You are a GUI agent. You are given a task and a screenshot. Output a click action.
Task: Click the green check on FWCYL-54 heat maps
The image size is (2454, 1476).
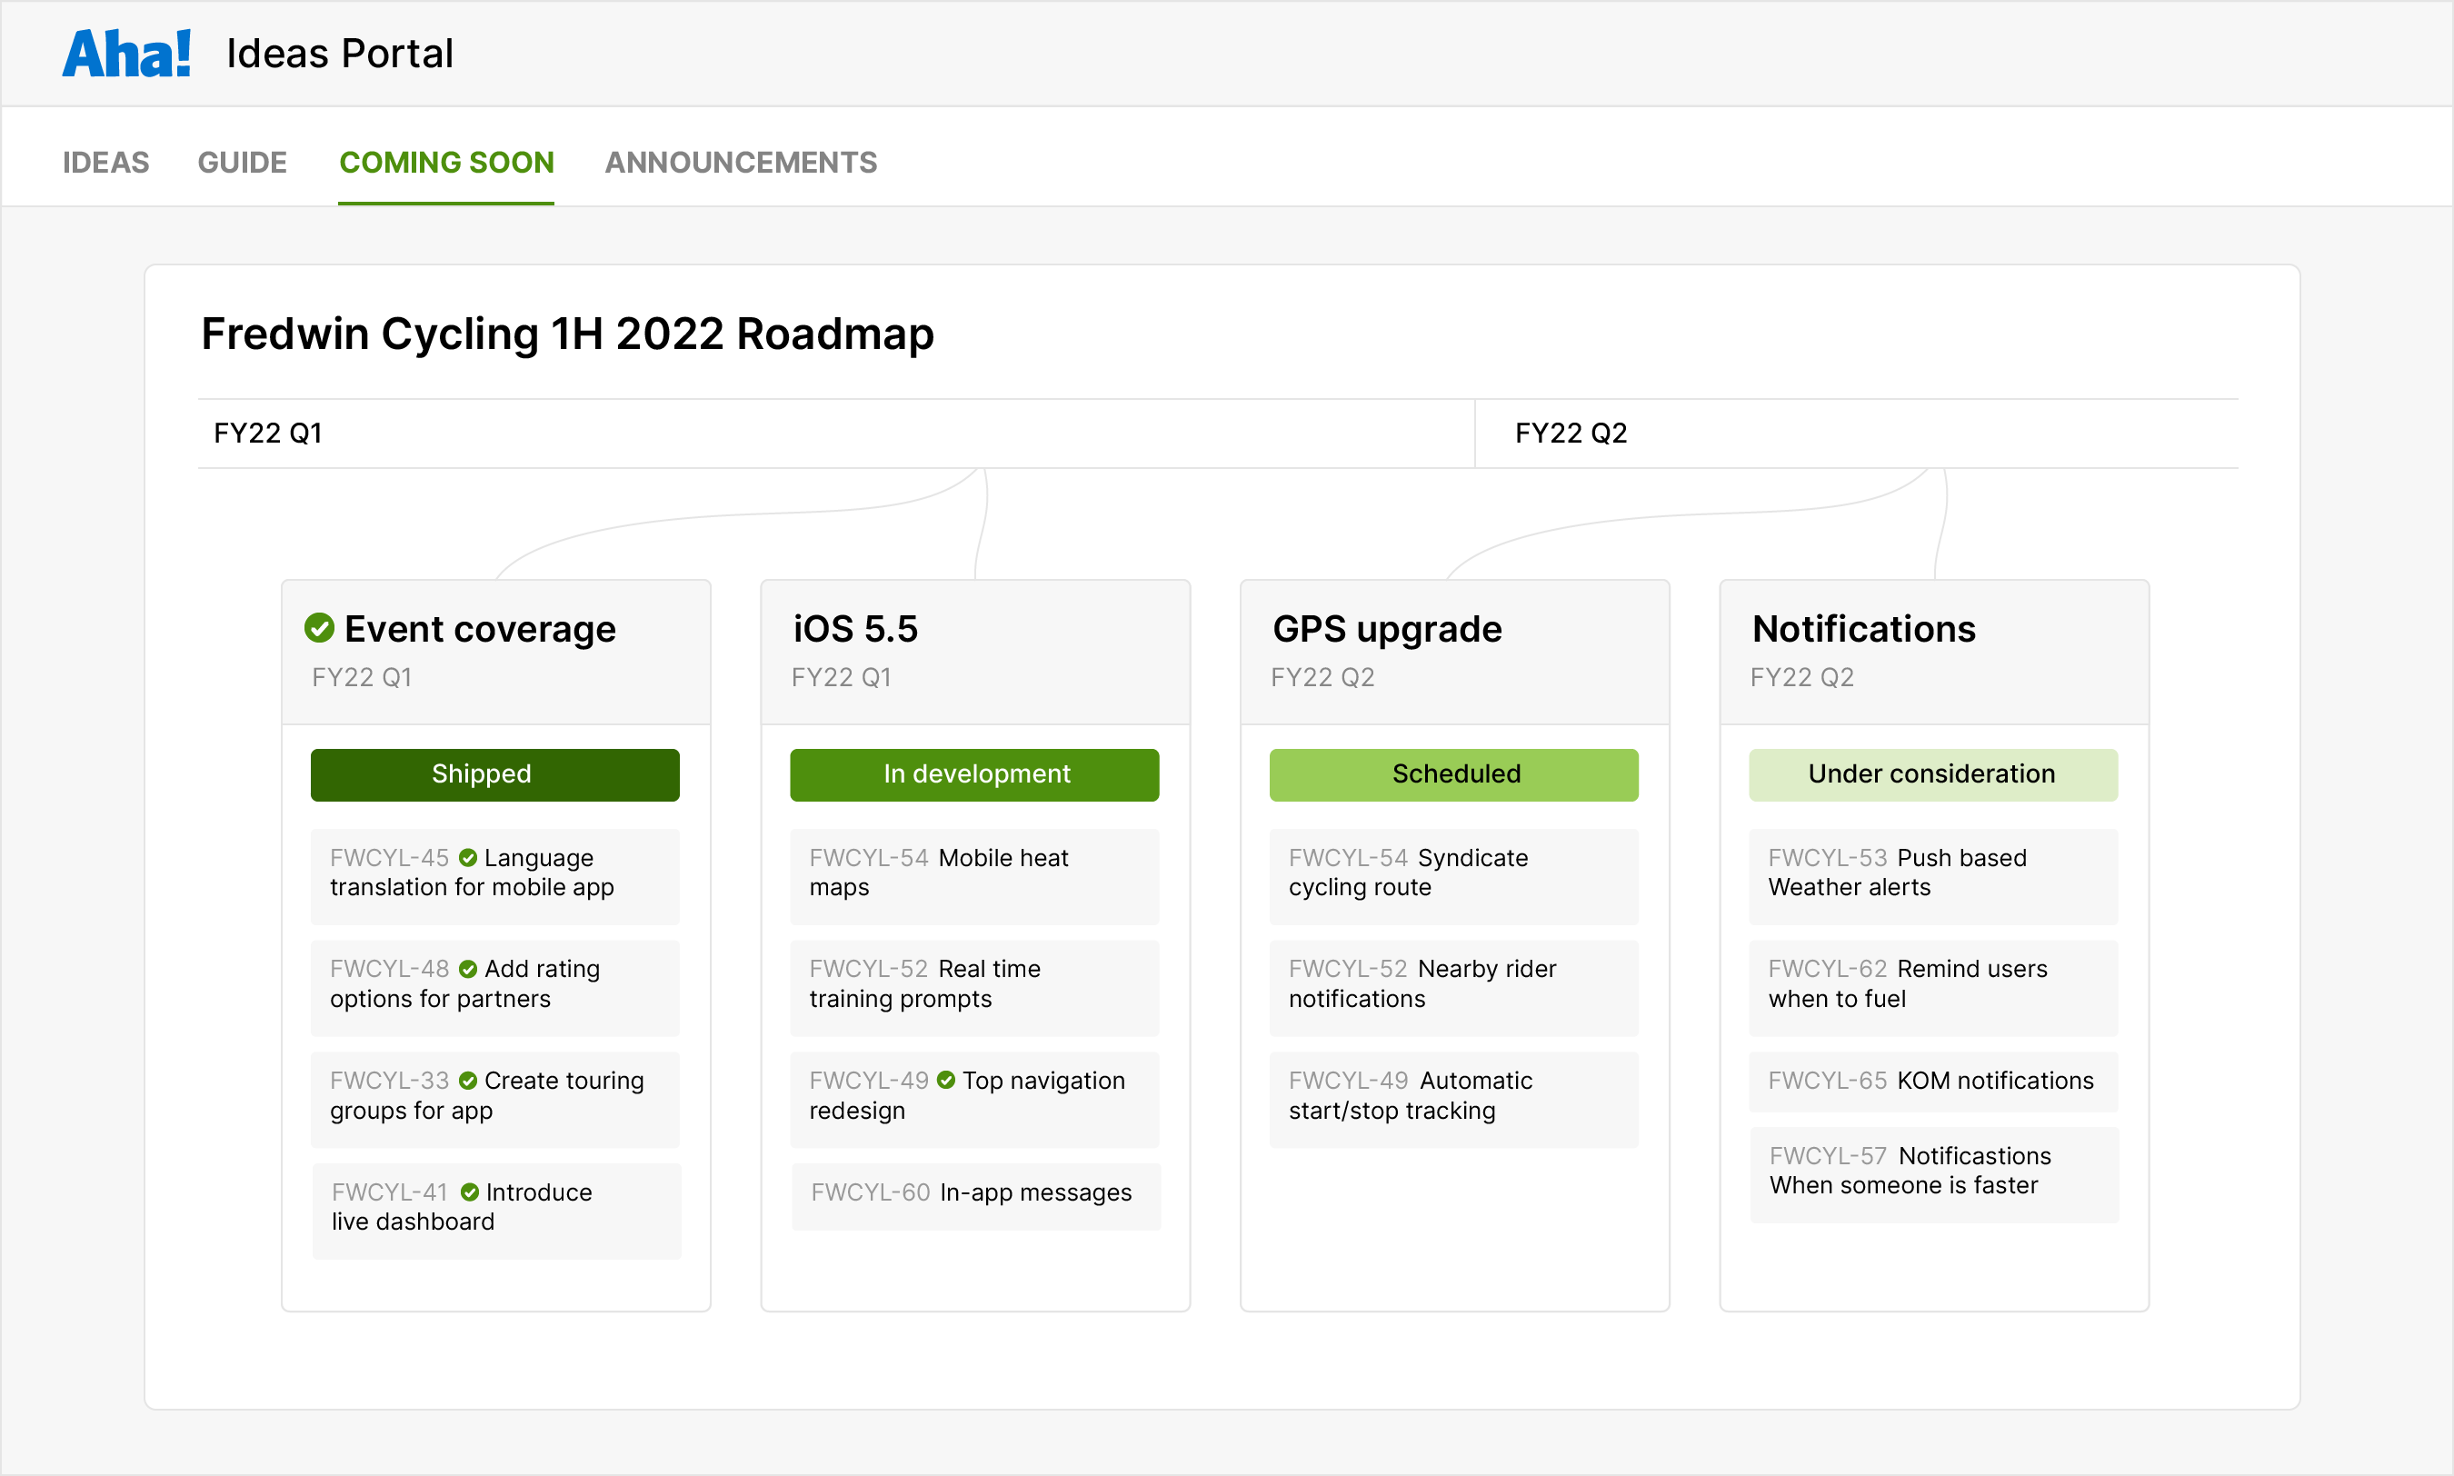tap(934, 857)
